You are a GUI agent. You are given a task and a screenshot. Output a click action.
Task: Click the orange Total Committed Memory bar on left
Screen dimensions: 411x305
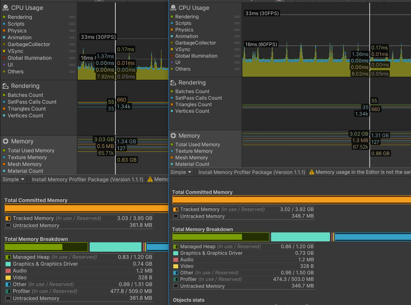85,208
